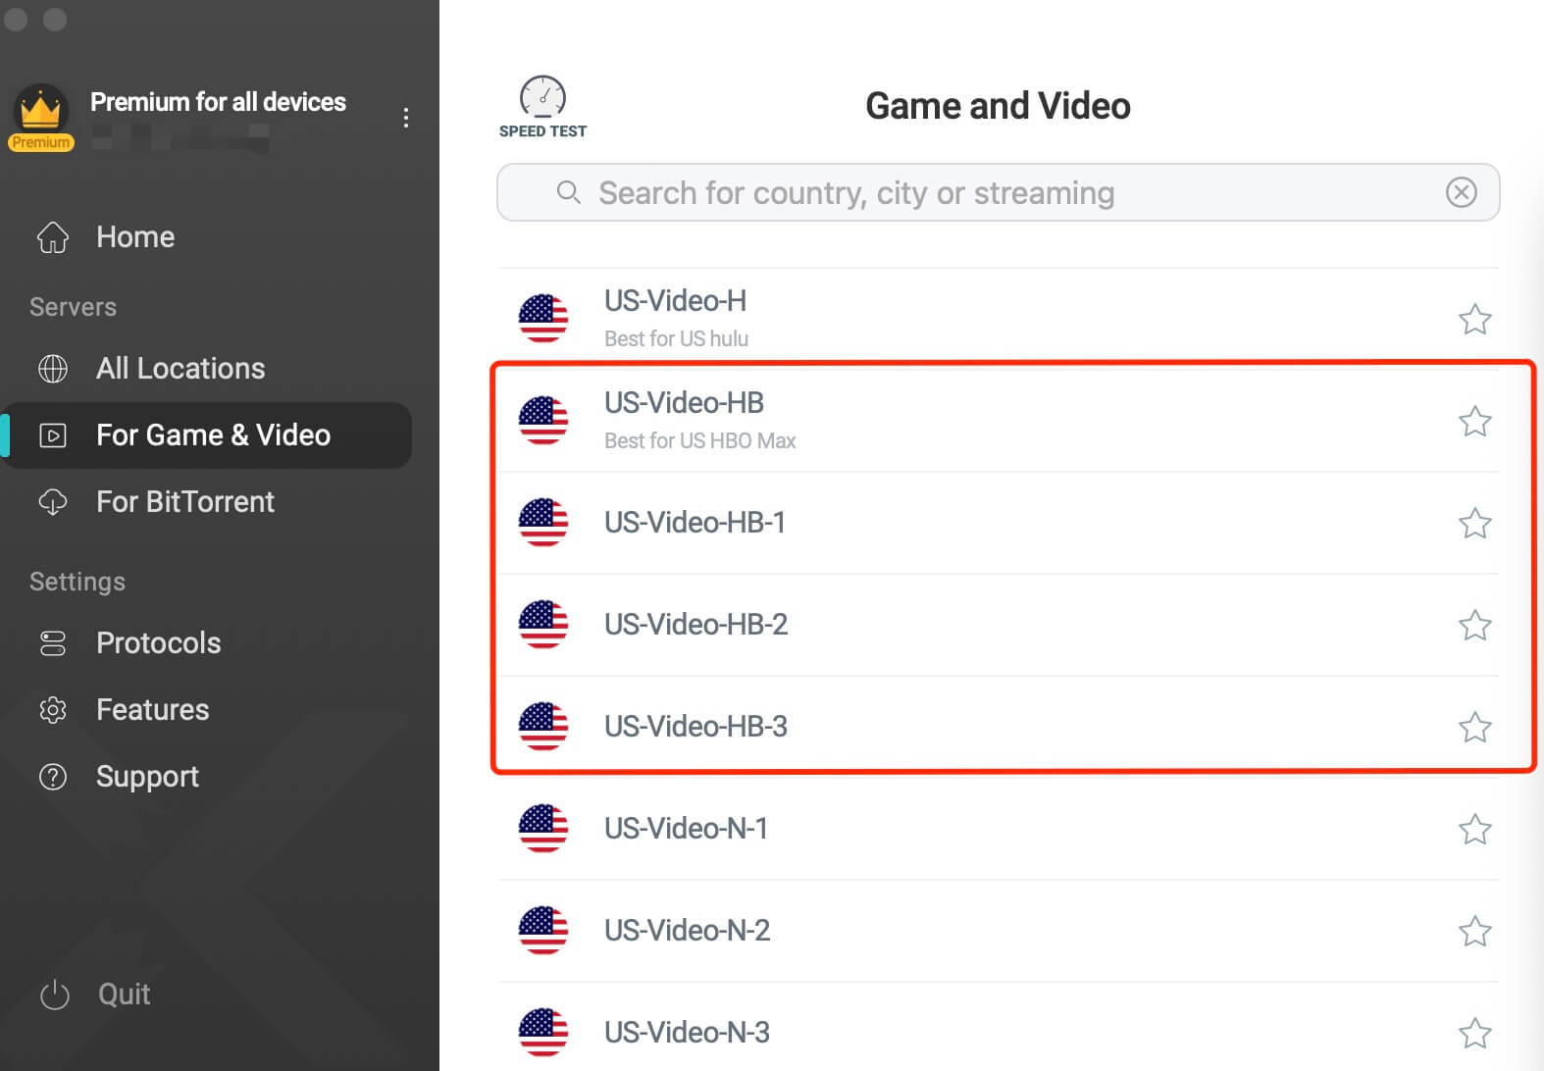Click the US flag beside US-Video-N-3
1544x1071 pixels.
(x=543, y=1033)
